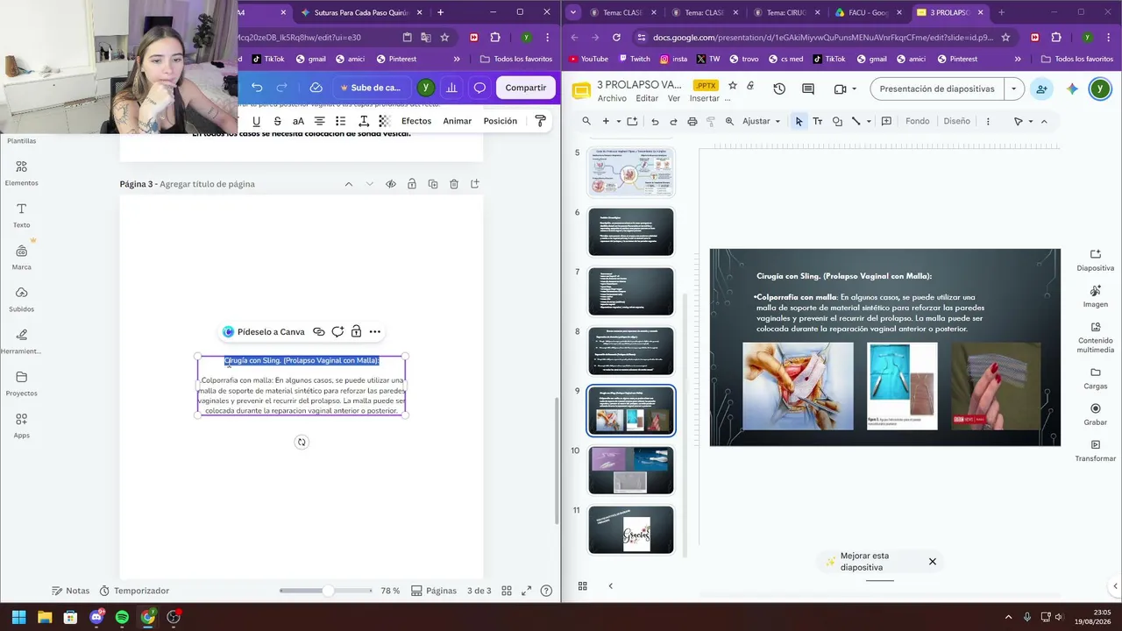1122x631 pixels.
Task: Lock the selected Canva text box
Action: point(356,332)
